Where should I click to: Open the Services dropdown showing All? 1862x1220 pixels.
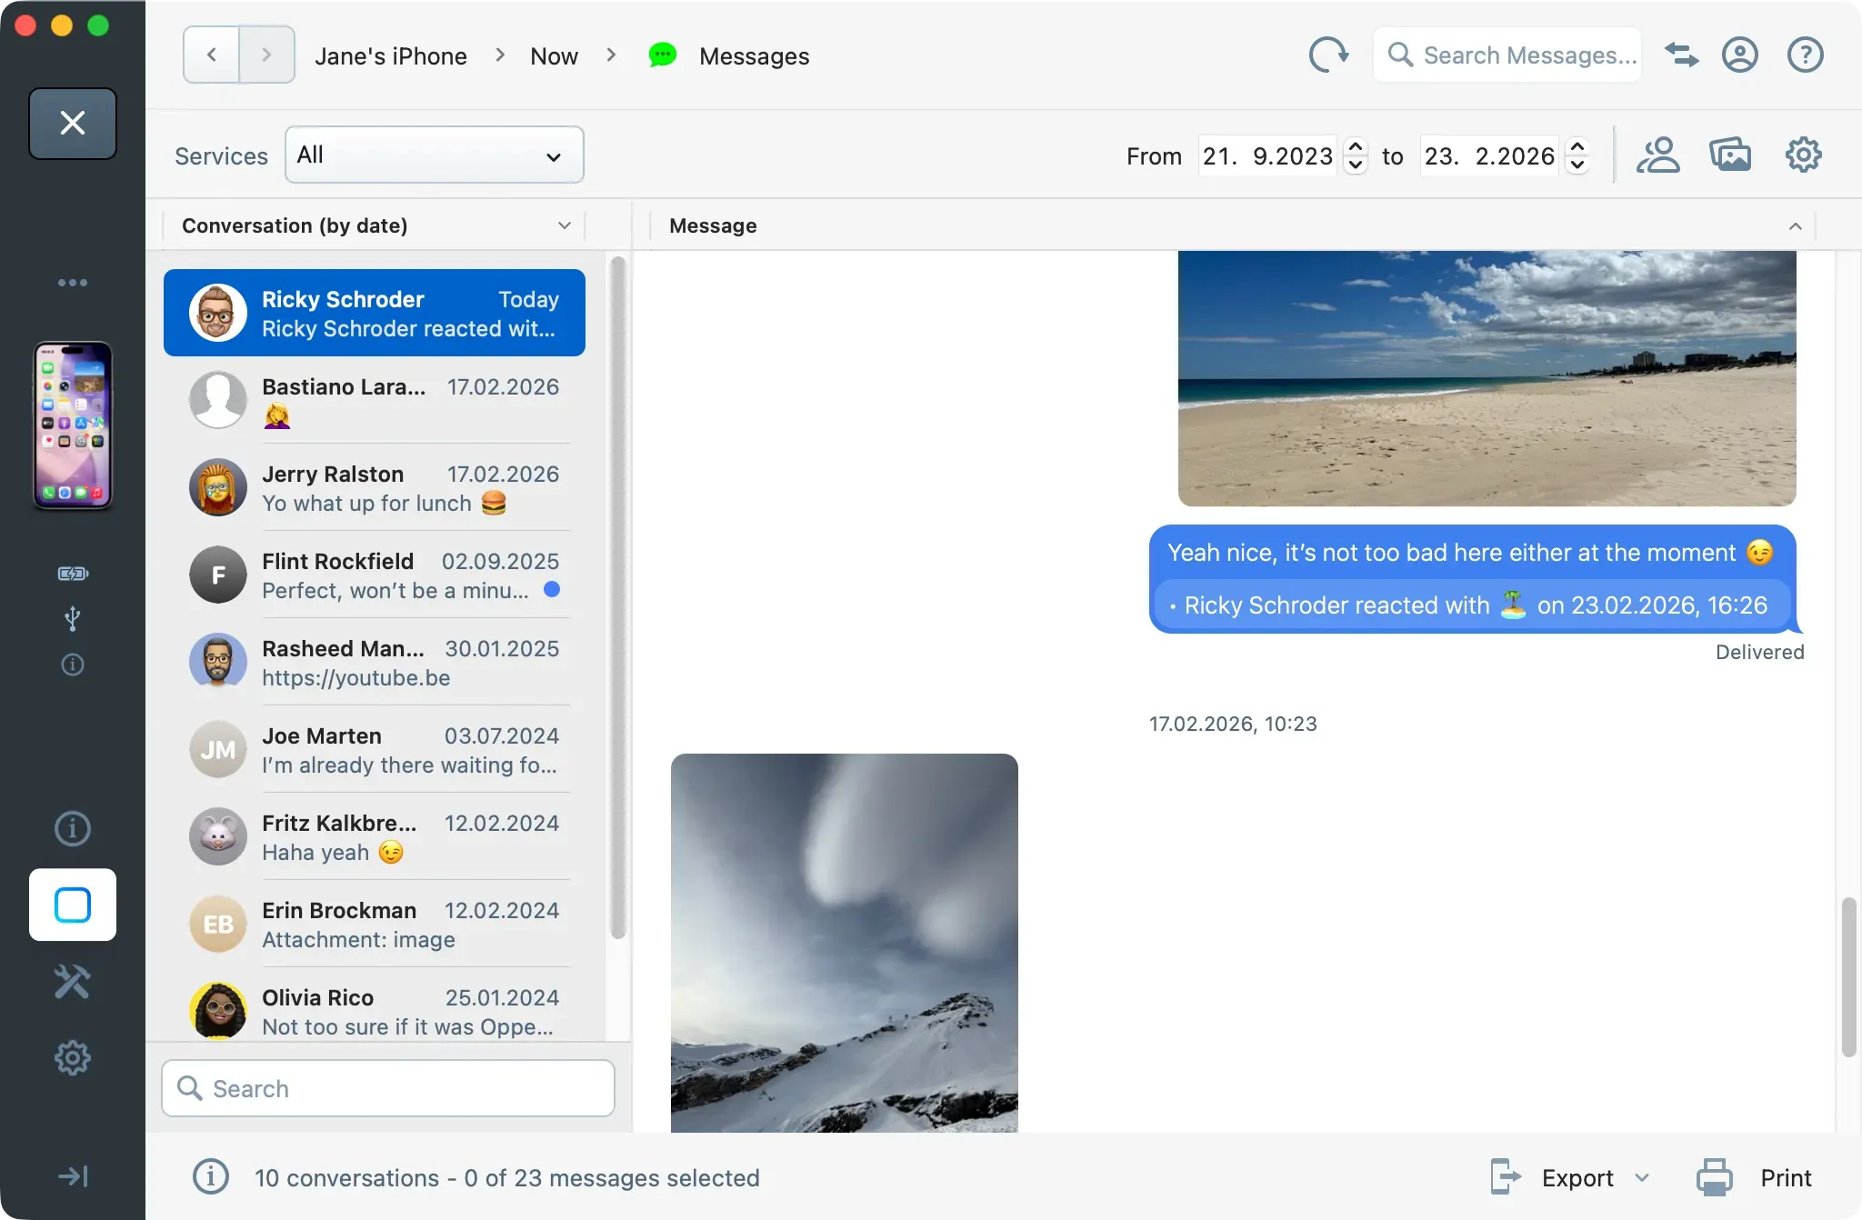(434, 155)
